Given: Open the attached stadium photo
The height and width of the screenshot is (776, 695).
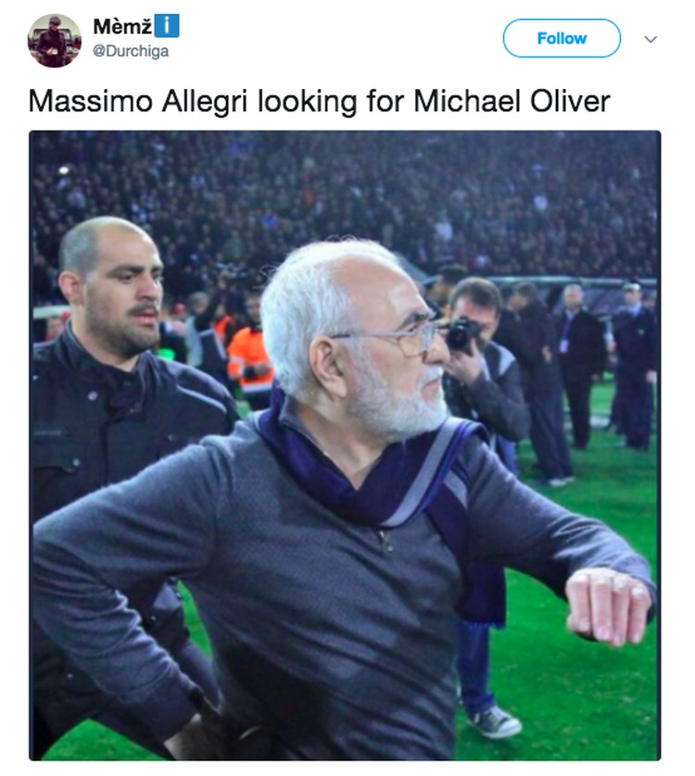Looking at the screenshot, I should point(345,445).
